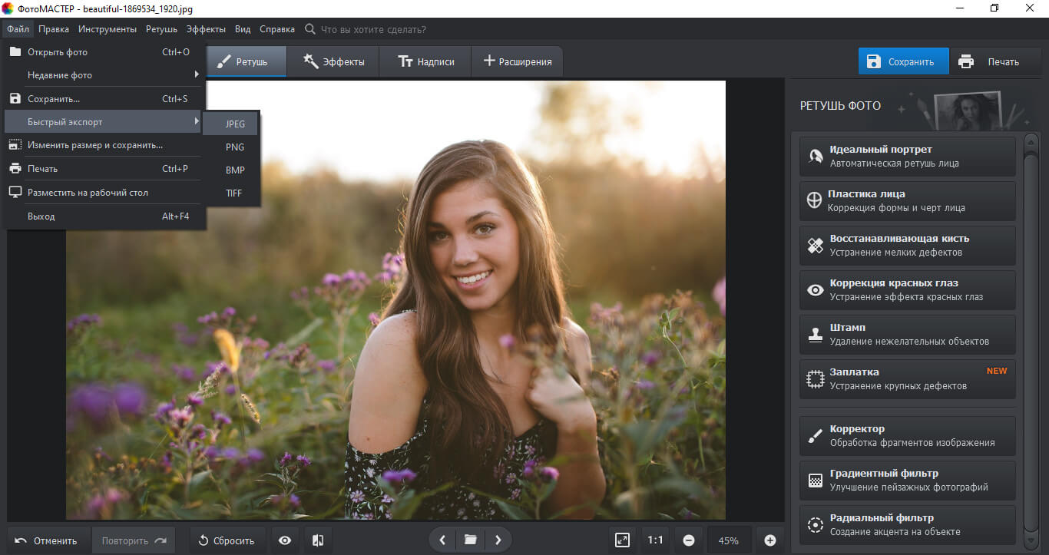Click the Face Sculpt (Пластика лица) icon

click(x=815, y=201)
